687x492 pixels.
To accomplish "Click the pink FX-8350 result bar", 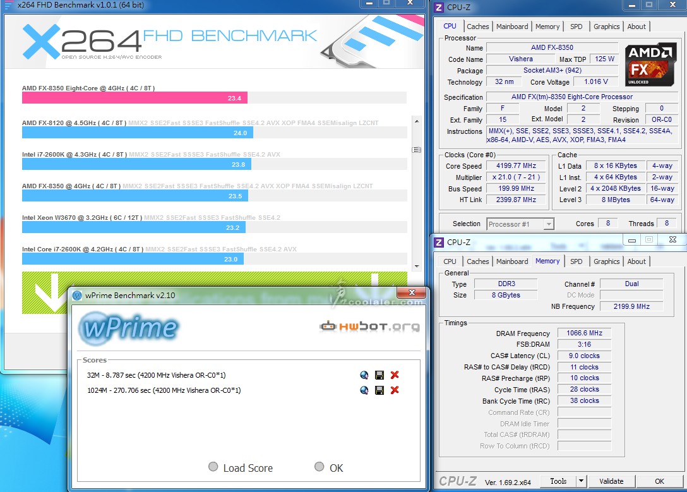I will point(134,98).
